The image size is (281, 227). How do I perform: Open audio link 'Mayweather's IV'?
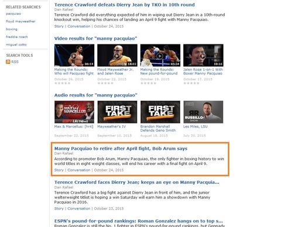click(112, 126)
